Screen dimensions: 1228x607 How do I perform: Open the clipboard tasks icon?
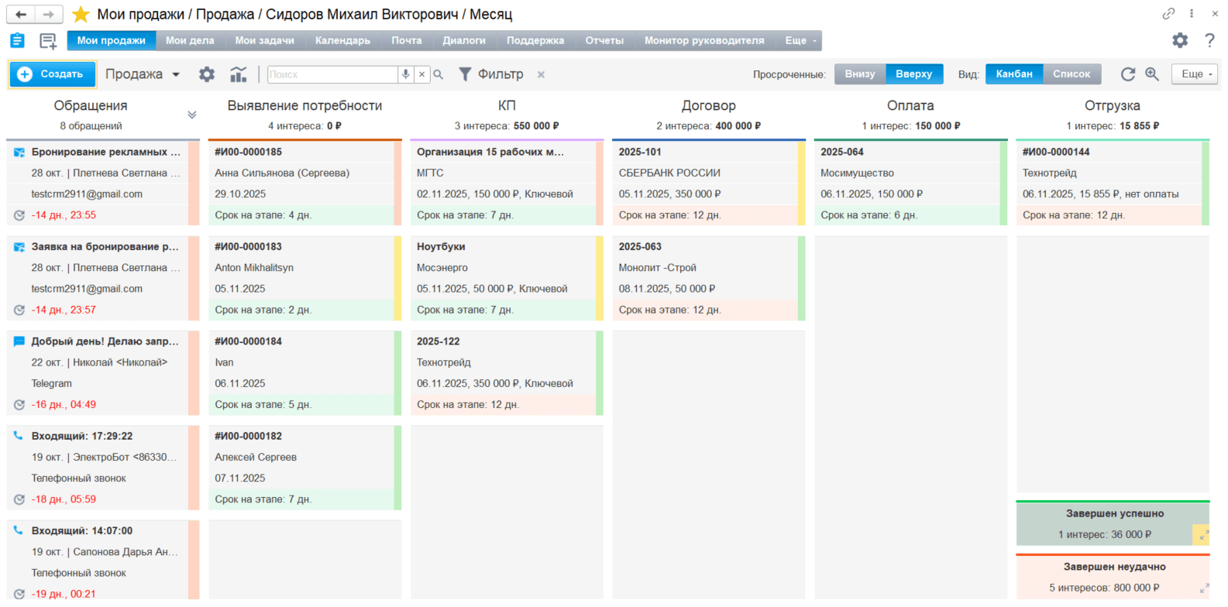coord(17,41)
